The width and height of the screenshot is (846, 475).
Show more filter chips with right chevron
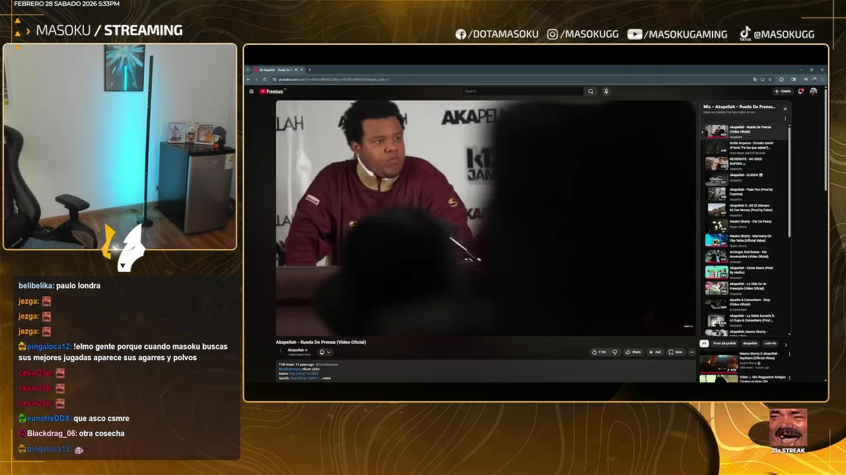click(x=786, y=344)
